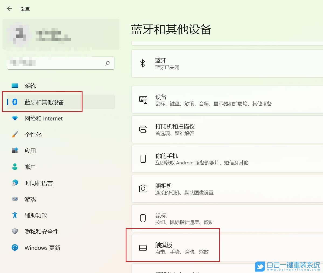Click the 游戏 (Gaming) controller icon

pyautogui.click(x=15, y=199)
